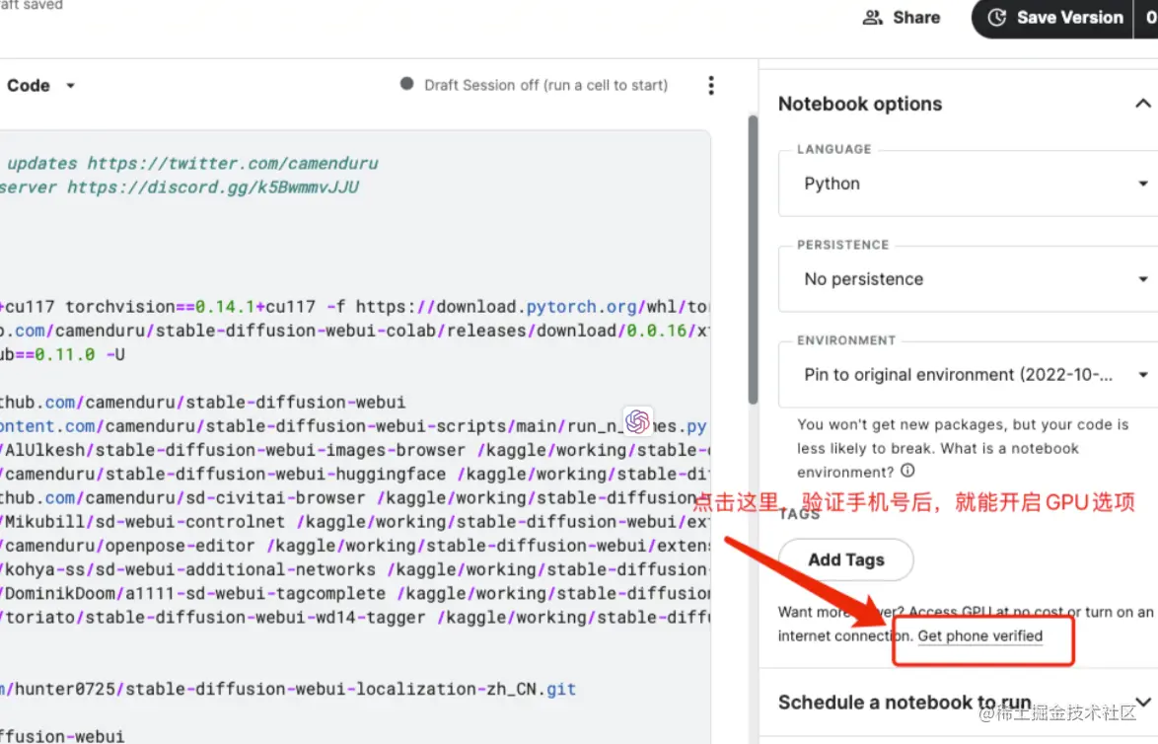Click the stable-diffusion-webui-images-browser code line
1158x744 pixels.
point(354,450)
